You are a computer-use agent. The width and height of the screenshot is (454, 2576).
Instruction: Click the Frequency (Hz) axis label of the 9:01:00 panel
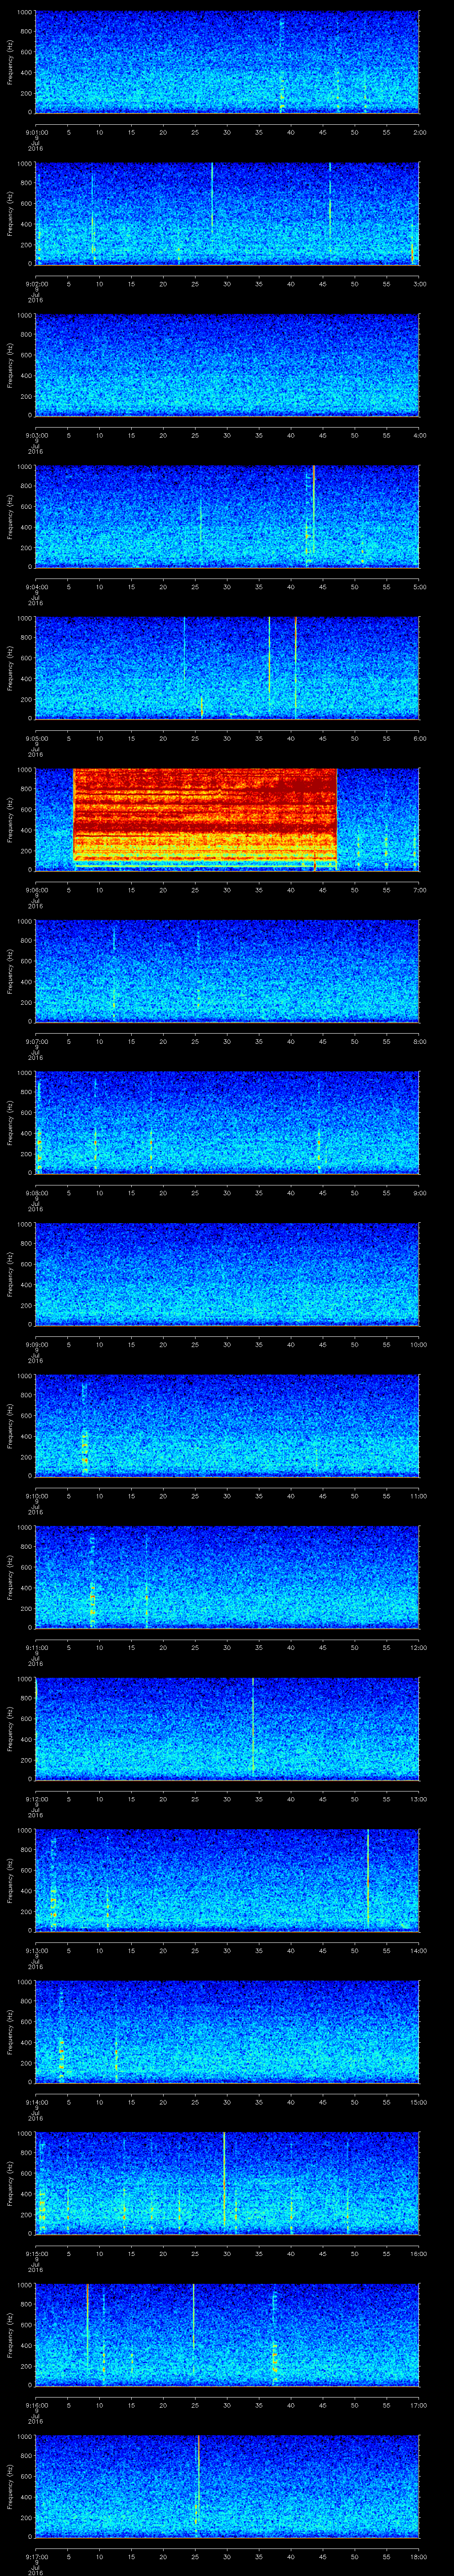click(x=11, y=62)
